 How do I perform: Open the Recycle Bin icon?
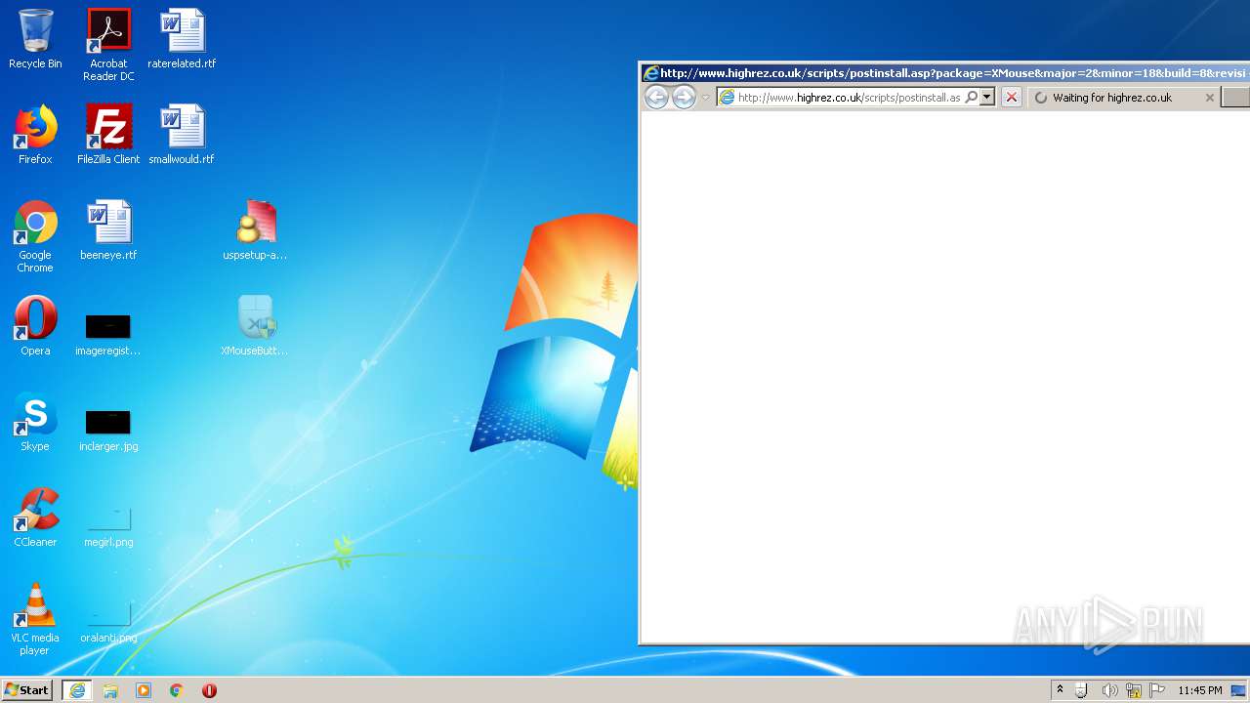35,39
